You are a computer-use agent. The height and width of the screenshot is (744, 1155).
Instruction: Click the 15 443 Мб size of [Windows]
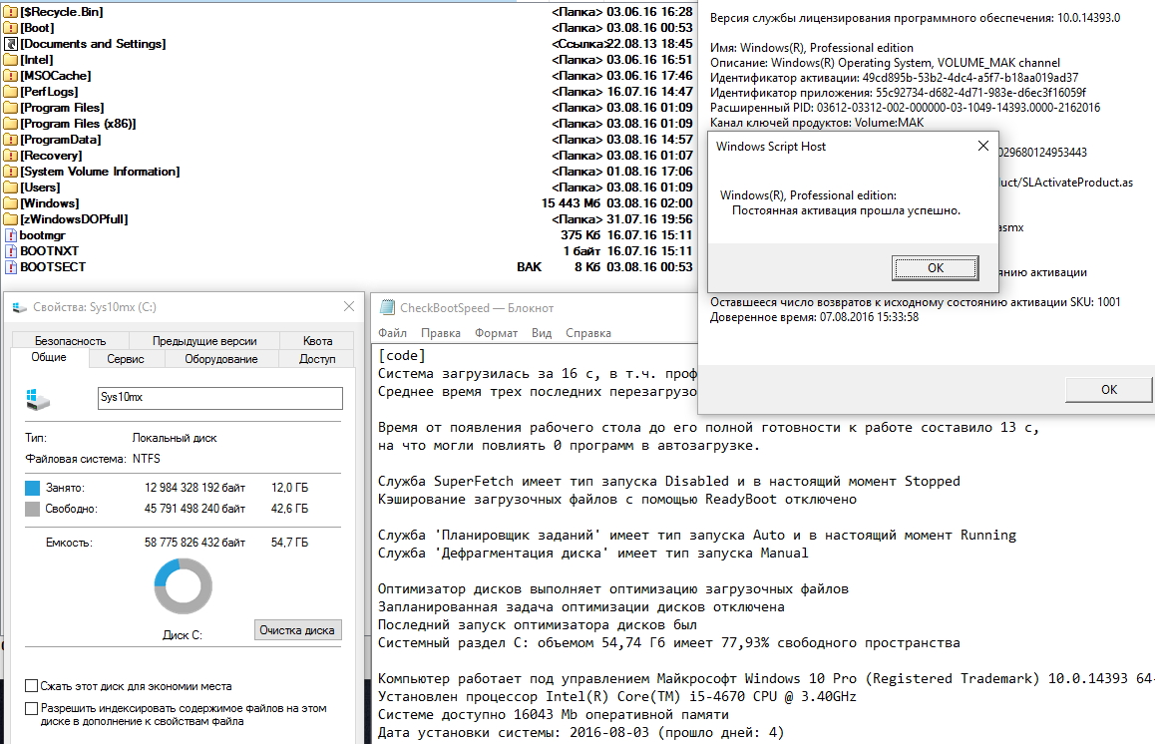coord(571,203)
